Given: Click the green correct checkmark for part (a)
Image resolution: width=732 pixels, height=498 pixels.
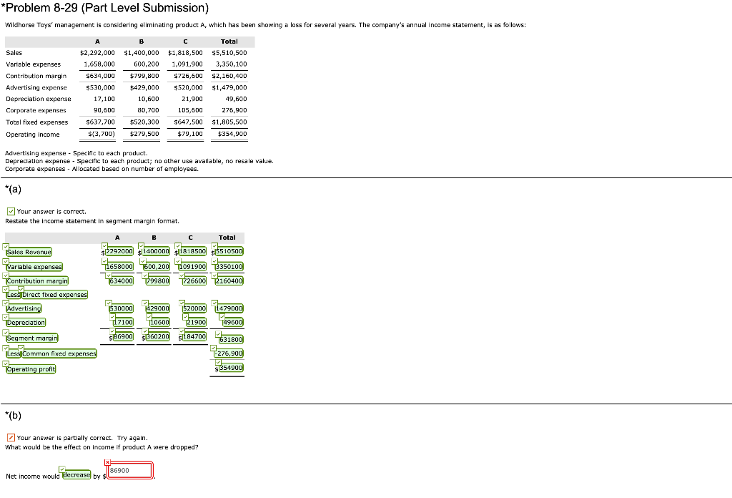Looking at the screenshot, I should (x=11, y=211).
